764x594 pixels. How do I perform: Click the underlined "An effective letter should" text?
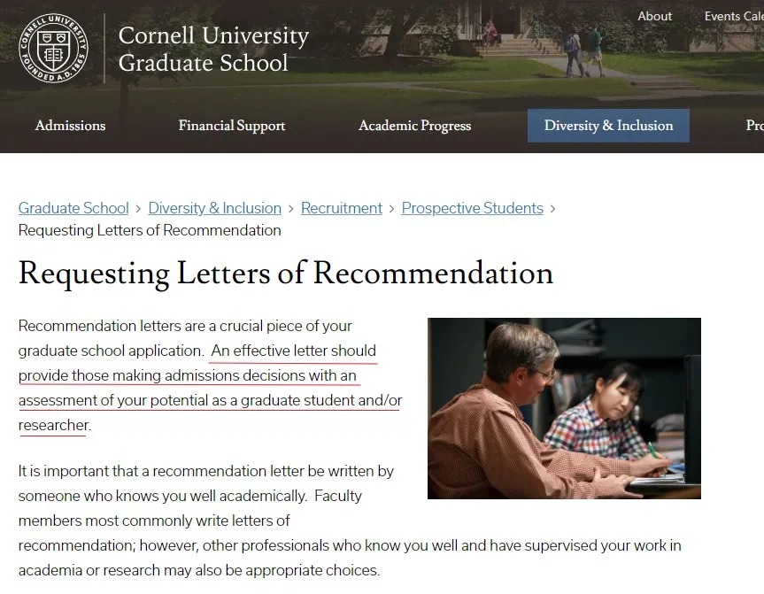point(293,351)
